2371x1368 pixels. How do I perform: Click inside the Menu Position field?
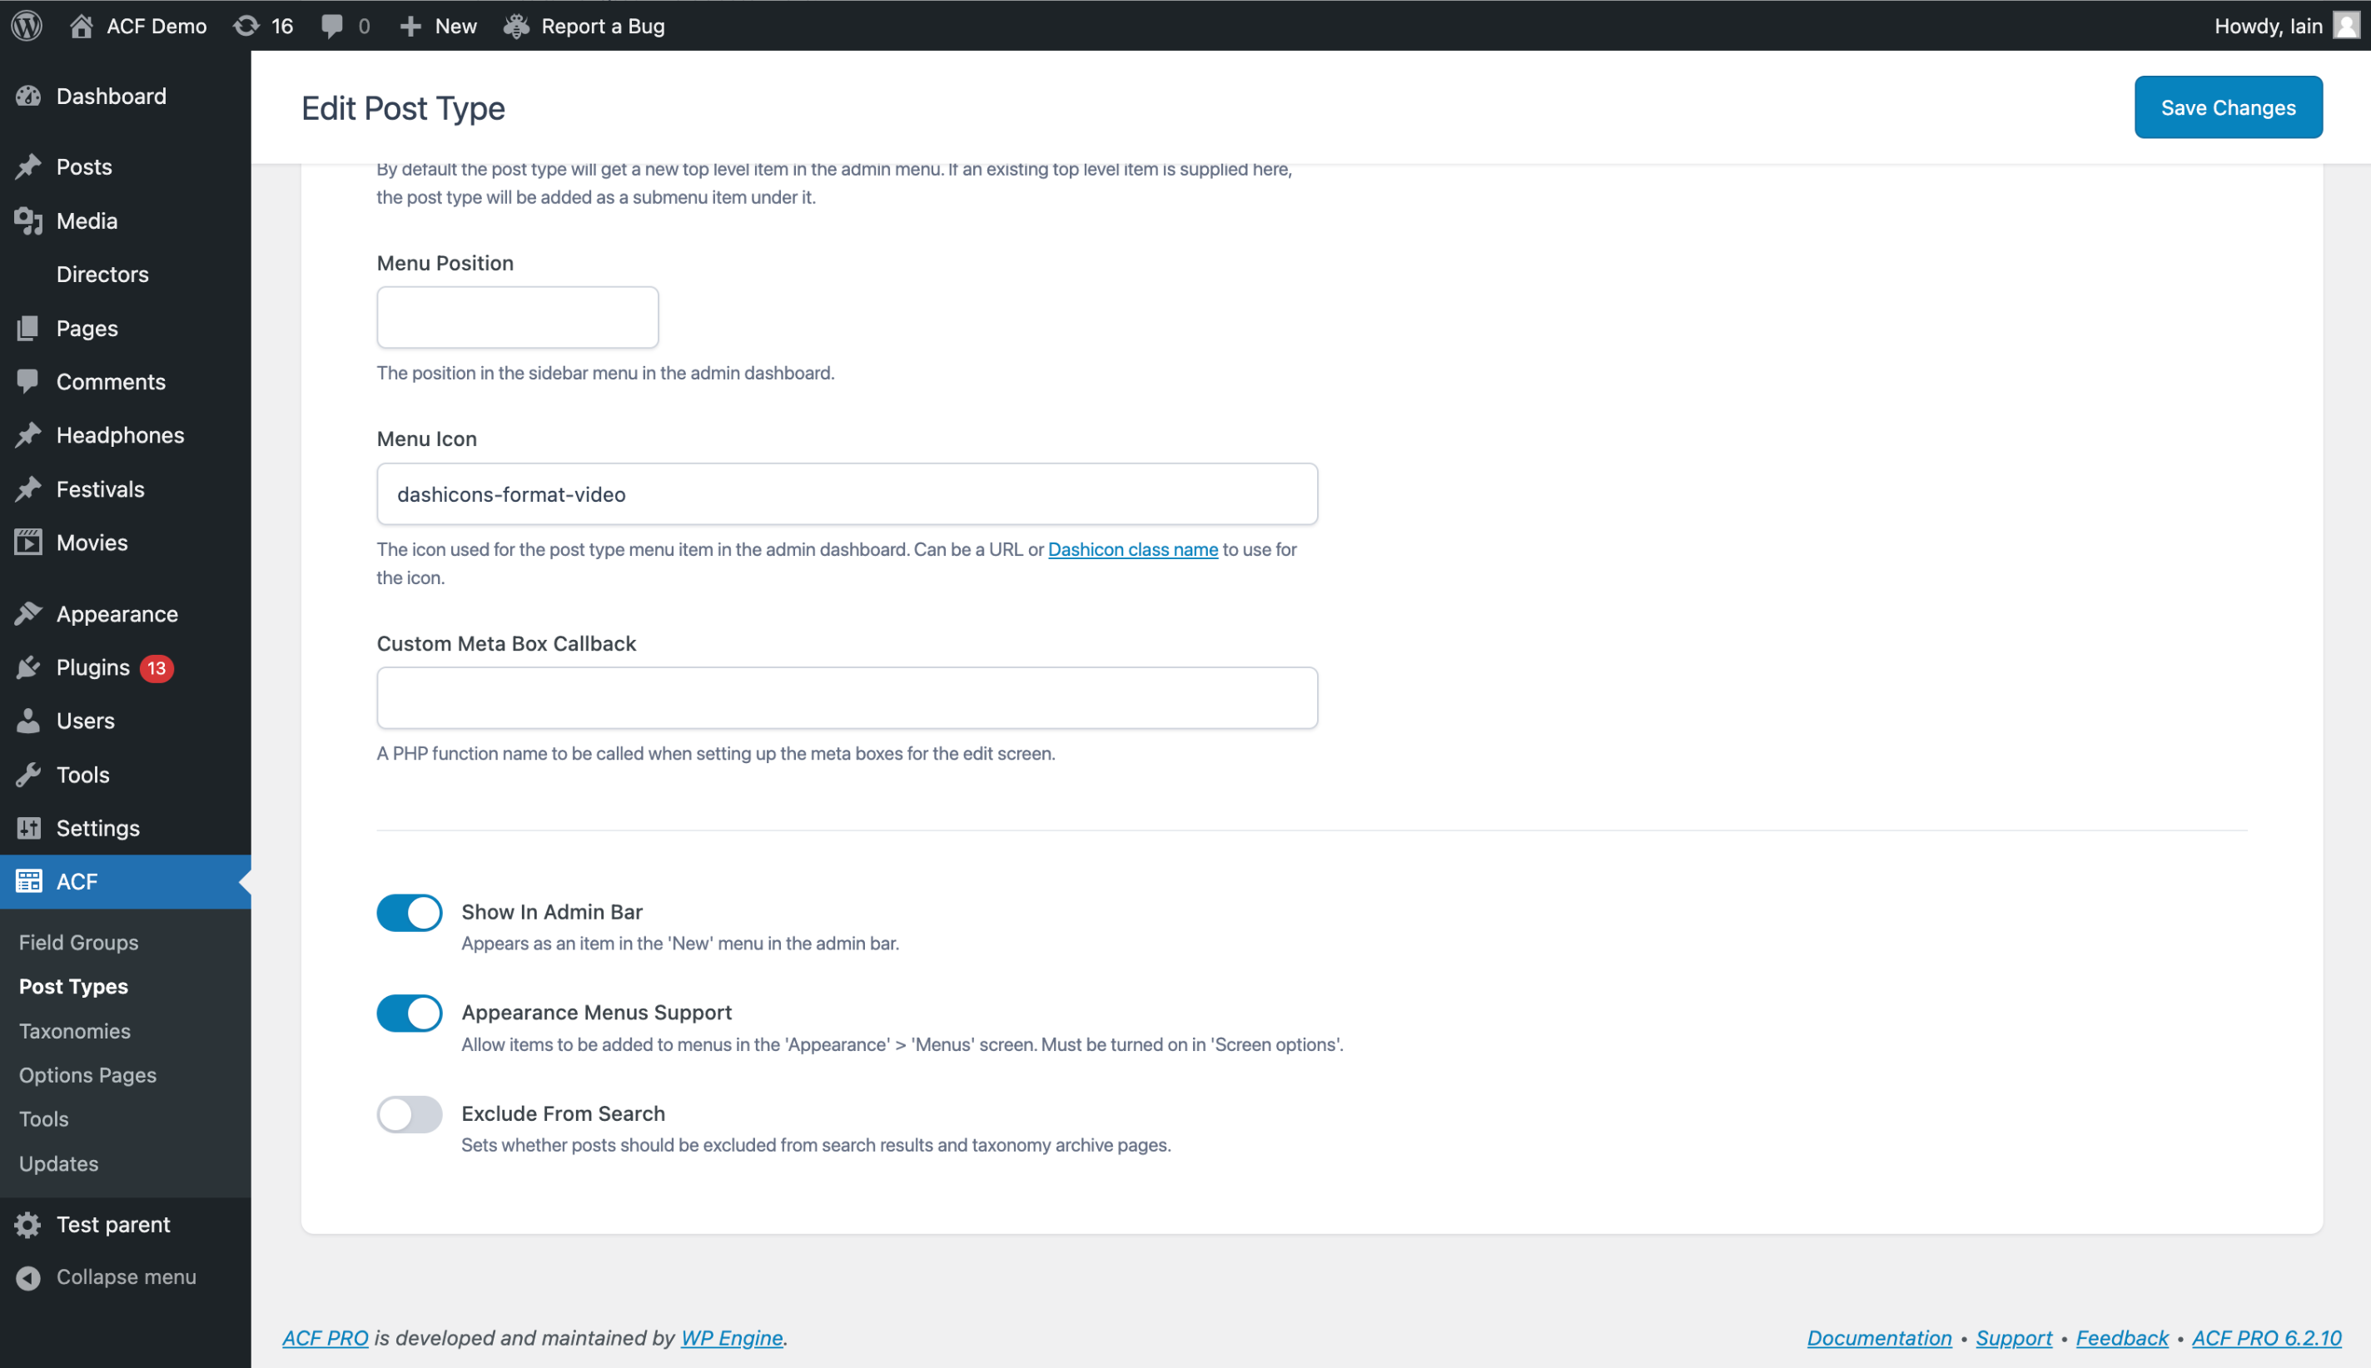516,317
